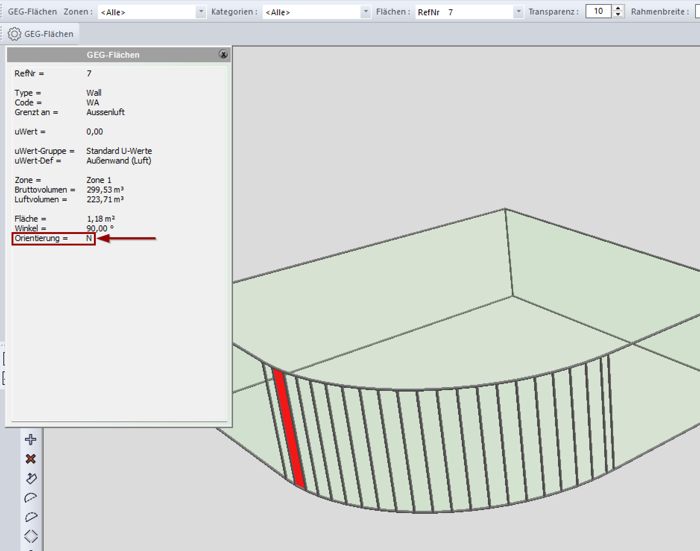The height and width of the screenshot is (551, 700).
Task: Click the GEG-Flächen toolbar label
Action: [x=32, y=12]
